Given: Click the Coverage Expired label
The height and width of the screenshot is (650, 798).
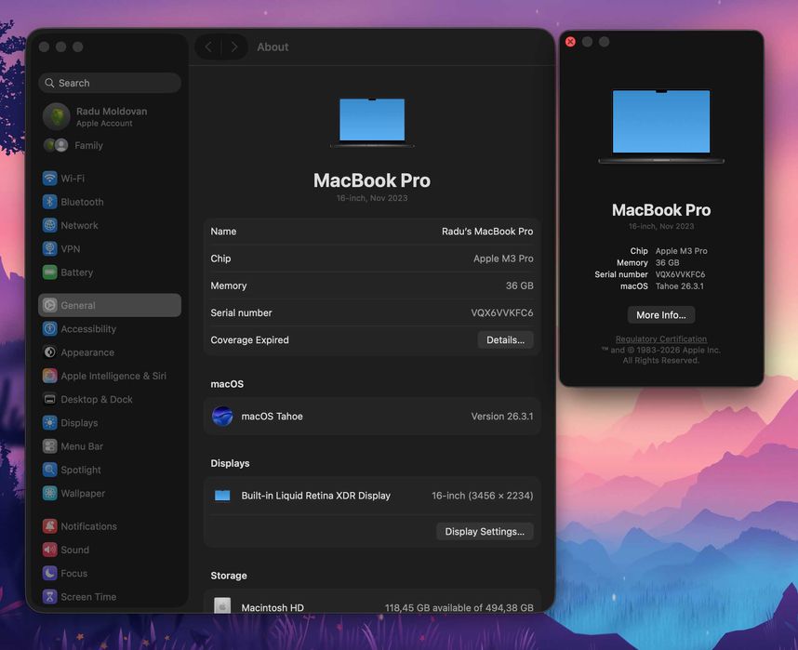Looking at the screenshot, I should pos(249,339).
